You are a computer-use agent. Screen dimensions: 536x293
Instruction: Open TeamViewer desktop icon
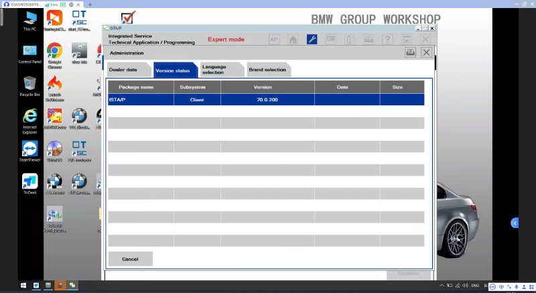click(x=30, y=150)
